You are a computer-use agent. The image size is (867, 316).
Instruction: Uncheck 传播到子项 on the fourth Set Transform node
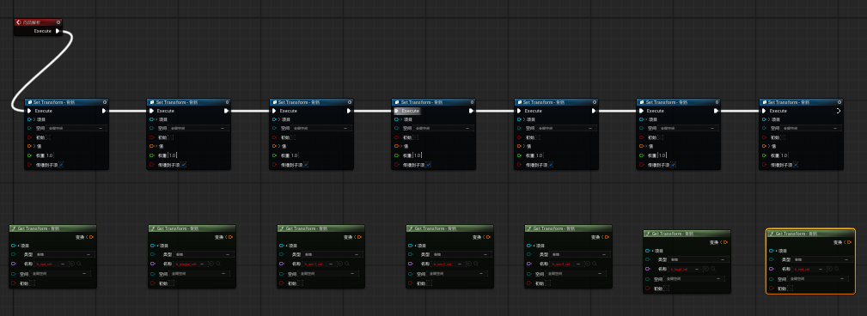(428, 165)
